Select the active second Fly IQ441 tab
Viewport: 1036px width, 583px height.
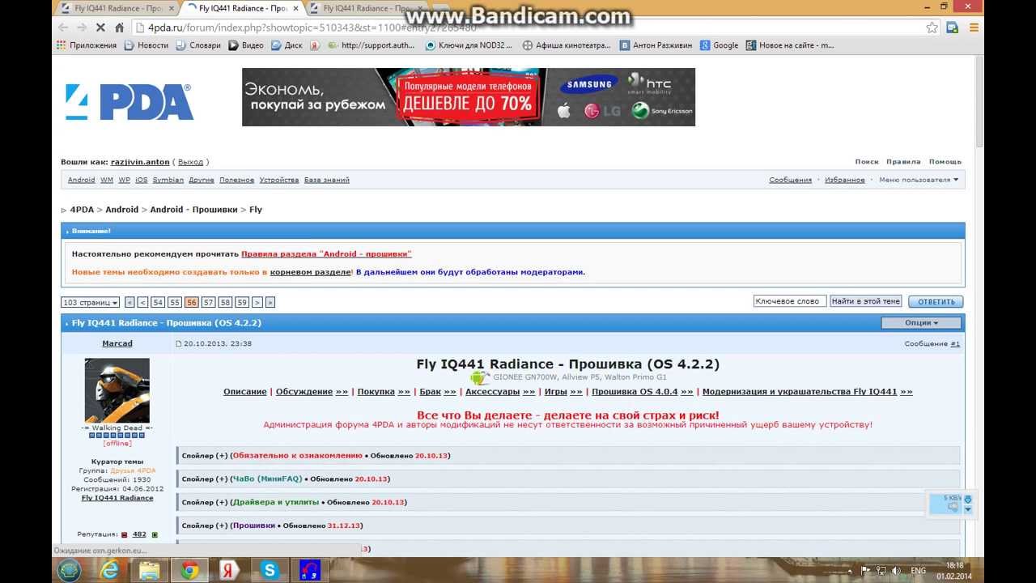tap(242, 8)
